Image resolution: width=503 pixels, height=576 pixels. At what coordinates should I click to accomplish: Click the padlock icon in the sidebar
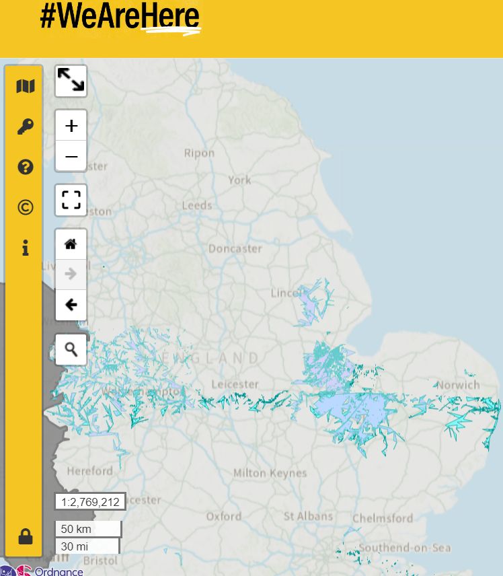coord(26,537)
